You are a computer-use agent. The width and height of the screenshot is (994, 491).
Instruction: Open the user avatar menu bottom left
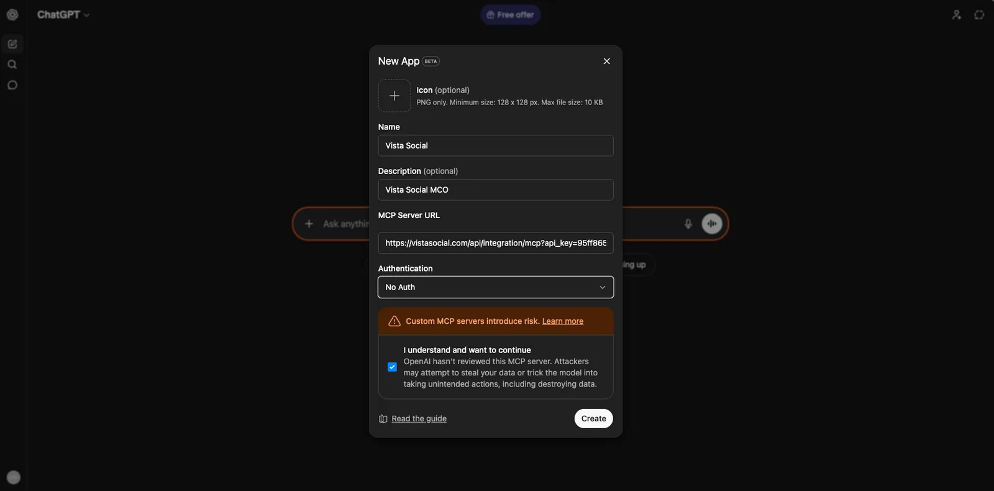(14, 477)
